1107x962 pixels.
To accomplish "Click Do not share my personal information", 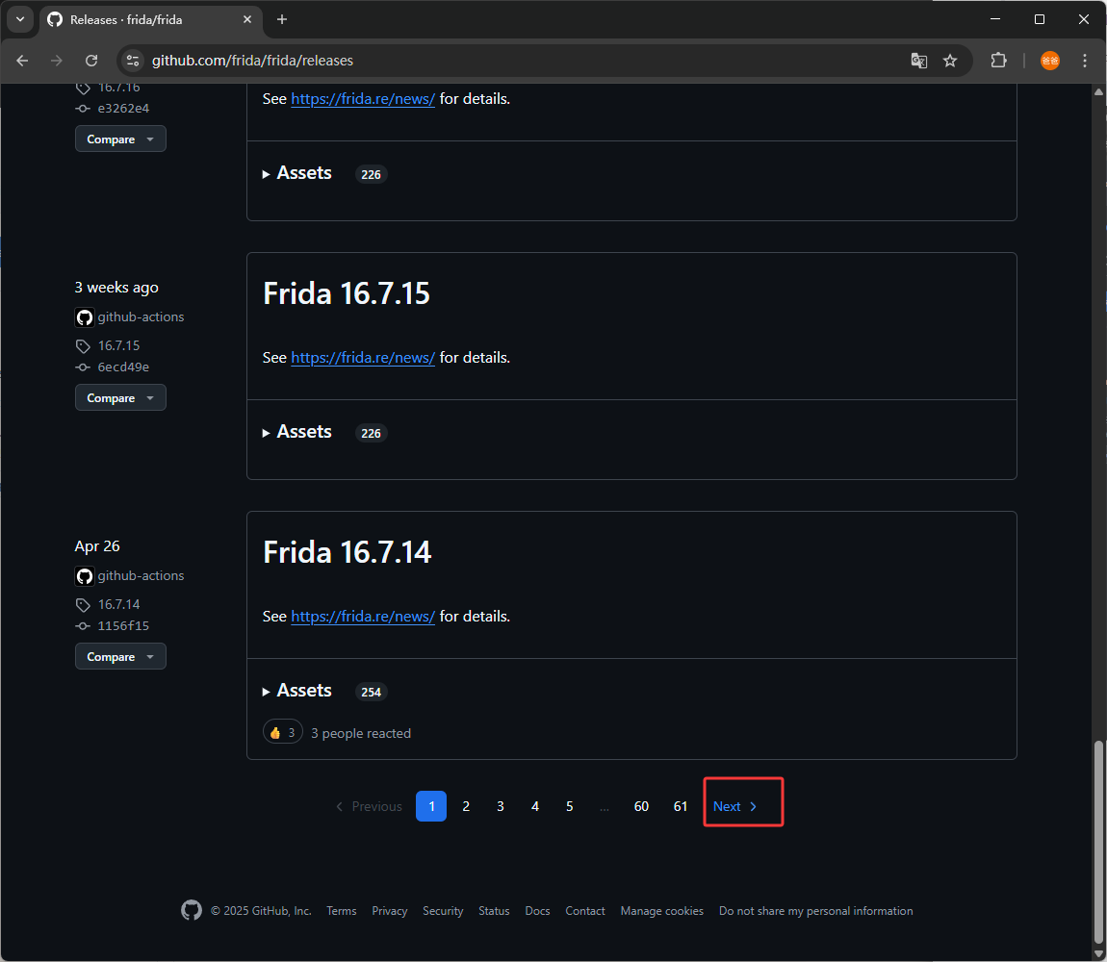I will 815,911.
